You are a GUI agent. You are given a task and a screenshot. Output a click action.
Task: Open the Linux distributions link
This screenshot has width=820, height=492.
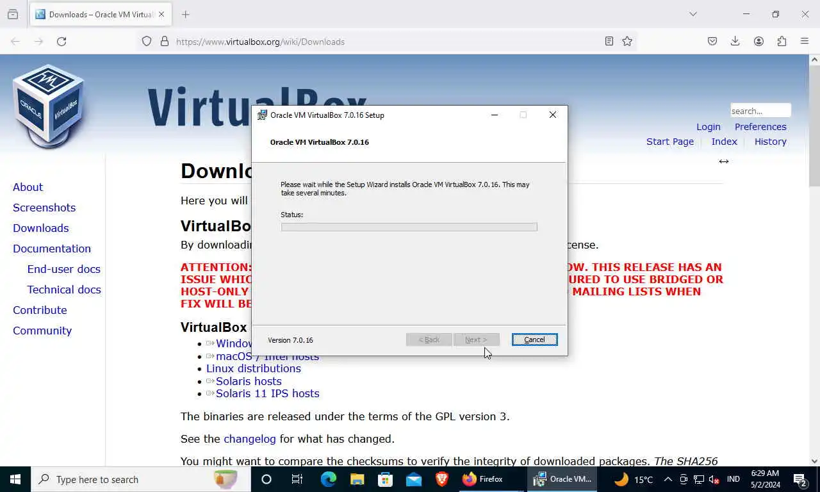tap(254, 368)
